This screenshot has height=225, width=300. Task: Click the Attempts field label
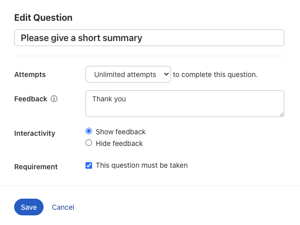coord(30,74)
